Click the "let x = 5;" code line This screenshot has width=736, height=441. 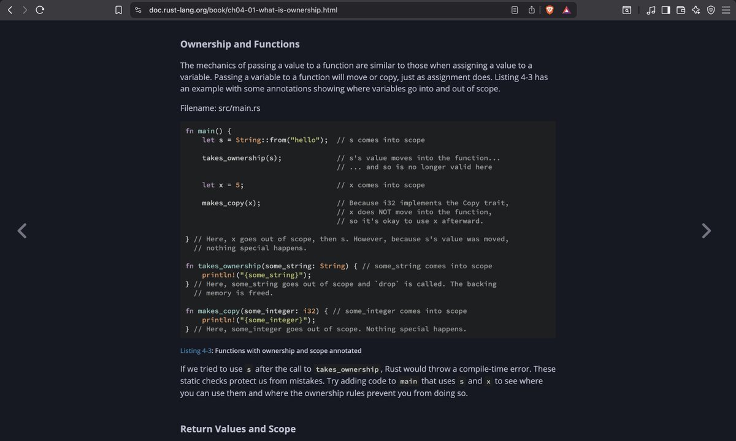[223, 185]
